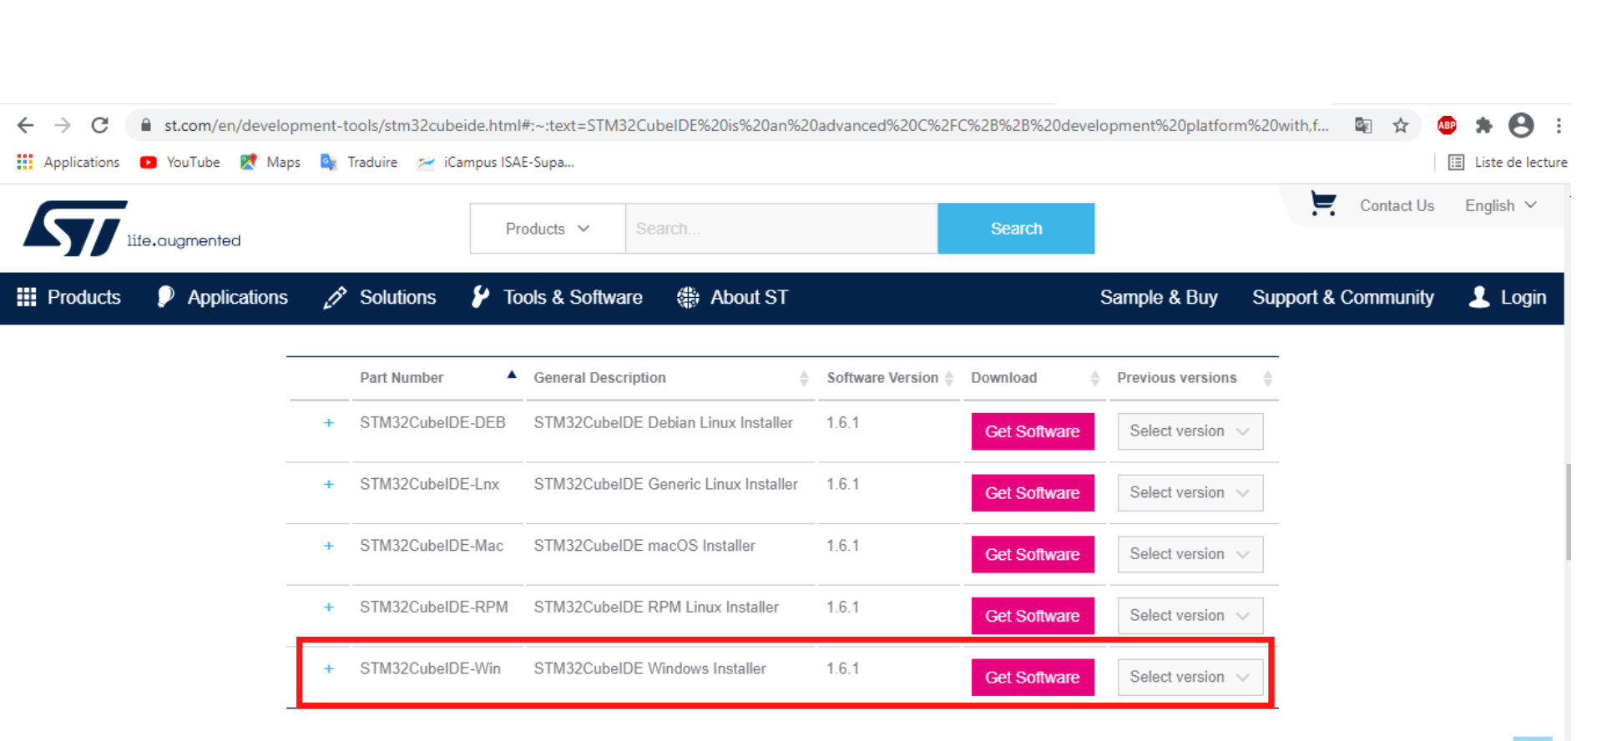Open Tools & Software menu
1602x741 pixels.
pos(557,297)
